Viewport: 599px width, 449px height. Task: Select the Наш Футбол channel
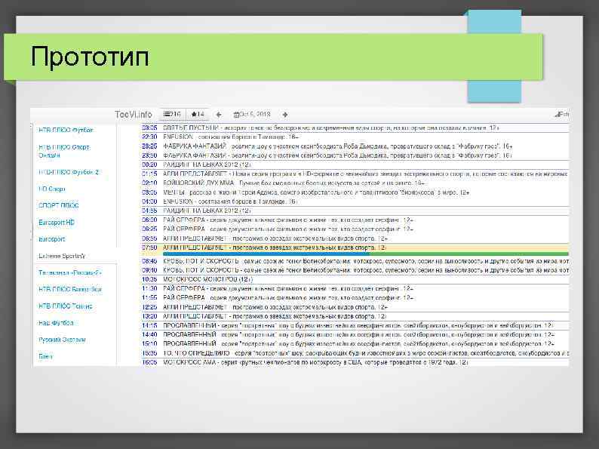coord(56,323)
